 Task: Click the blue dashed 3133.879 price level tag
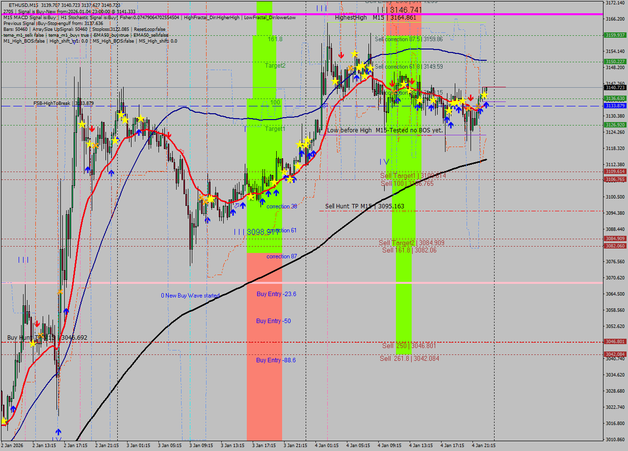(x=615, y=104)
